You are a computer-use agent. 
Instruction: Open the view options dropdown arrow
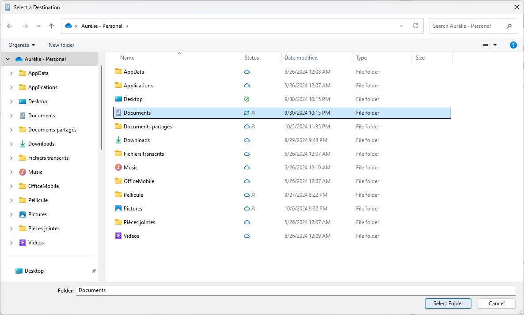click(x=495, y=45)
